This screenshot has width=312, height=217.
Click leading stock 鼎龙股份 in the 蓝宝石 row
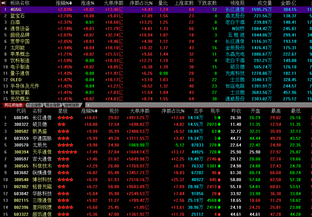click(x=235, y=16)
